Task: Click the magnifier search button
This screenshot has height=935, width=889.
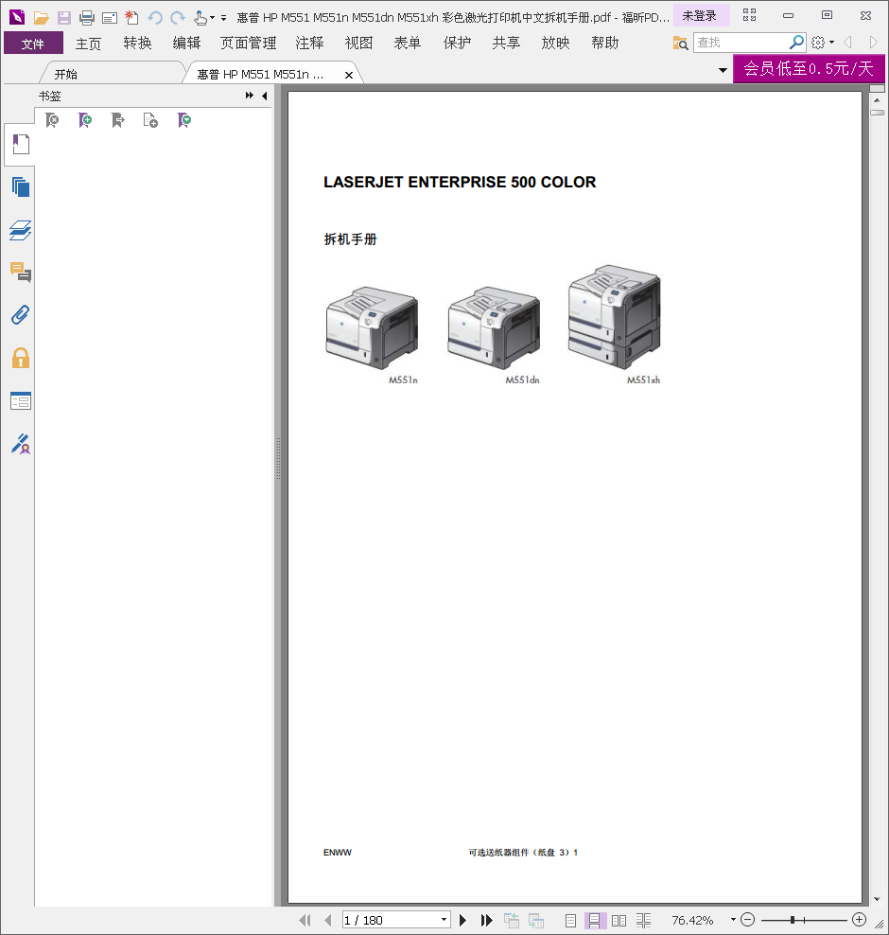Action: click(796, 43)
